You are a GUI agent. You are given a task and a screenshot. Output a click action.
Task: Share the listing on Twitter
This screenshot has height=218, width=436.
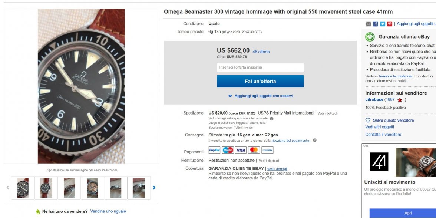(x=382, y=24)
